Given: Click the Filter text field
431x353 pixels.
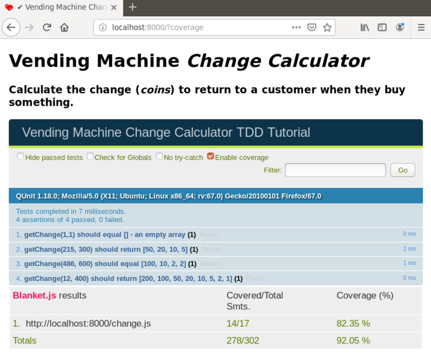Looking at the screenshot, I should pyautogui.click(x=335, y=170).
